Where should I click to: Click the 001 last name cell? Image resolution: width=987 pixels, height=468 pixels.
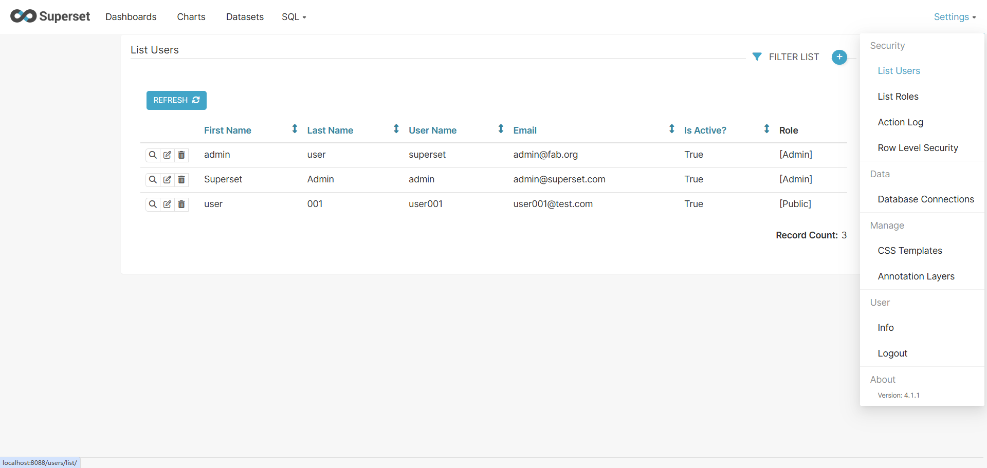click(315, 204)
